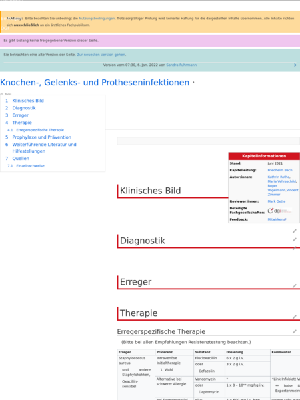
Task: Click the edit pencil beside Therapie heading
Action: click(295, 317)
